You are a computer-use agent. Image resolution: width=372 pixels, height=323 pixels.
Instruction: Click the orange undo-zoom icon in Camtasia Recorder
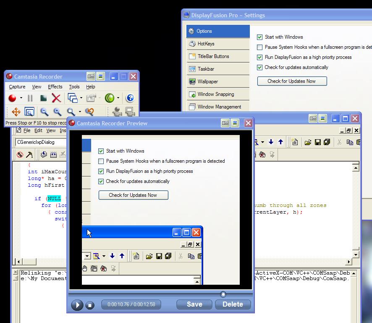pos(90,112)
